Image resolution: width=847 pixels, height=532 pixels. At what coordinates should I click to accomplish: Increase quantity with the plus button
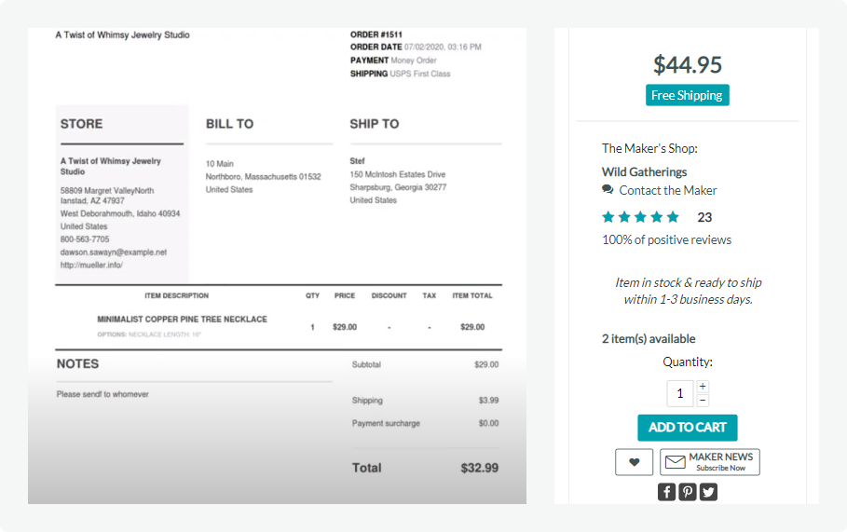703,387
